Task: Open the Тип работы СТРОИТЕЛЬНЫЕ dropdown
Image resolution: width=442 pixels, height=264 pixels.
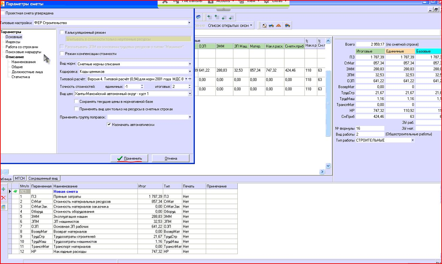Action: pyautogui.click(x=413, y=140)
